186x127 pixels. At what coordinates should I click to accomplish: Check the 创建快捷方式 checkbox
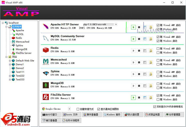click(78, 109)
